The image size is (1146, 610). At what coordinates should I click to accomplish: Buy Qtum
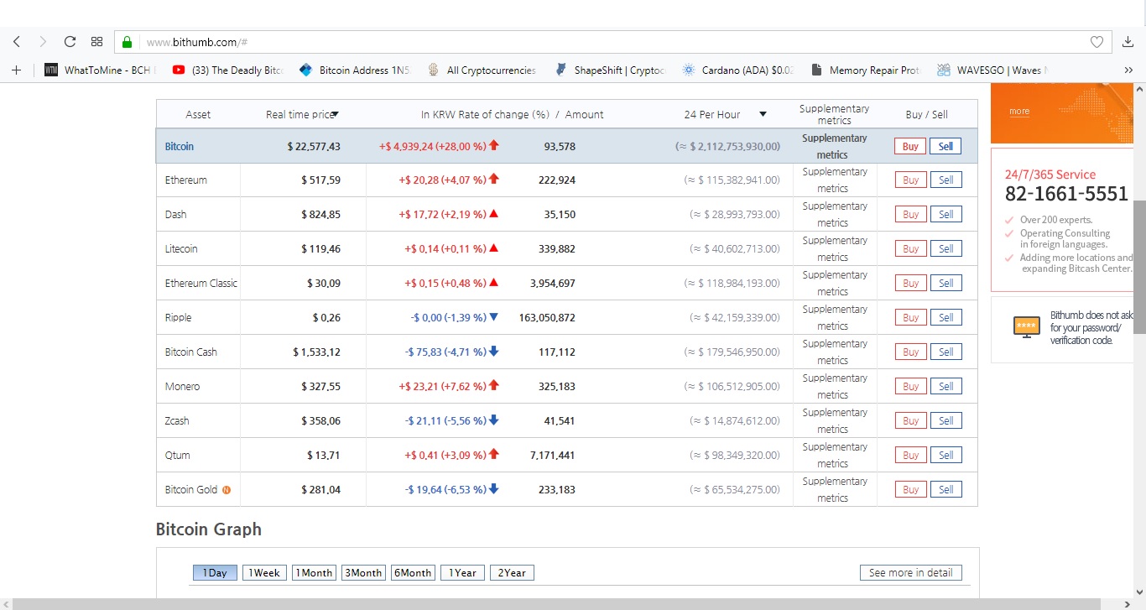coord(910,455)
